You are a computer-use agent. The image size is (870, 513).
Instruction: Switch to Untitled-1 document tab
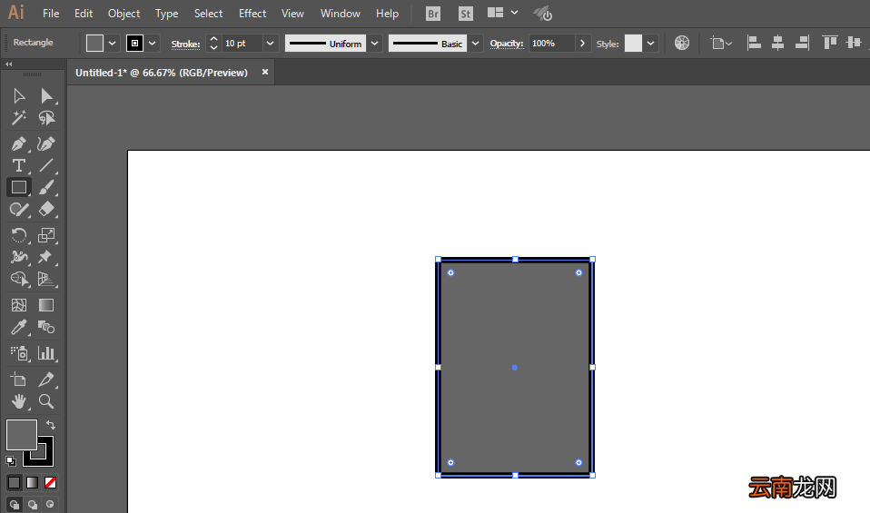[x=162, y=73]
